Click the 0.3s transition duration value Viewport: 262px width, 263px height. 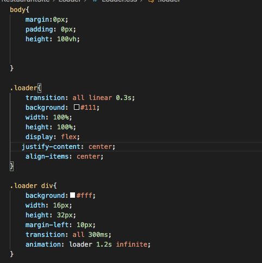[123, 98]
